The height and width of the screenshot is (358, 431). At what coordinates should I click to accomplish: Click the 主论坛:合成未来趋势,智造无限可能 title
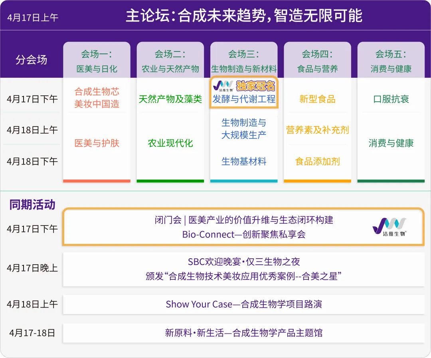click(x=244, y=16)
